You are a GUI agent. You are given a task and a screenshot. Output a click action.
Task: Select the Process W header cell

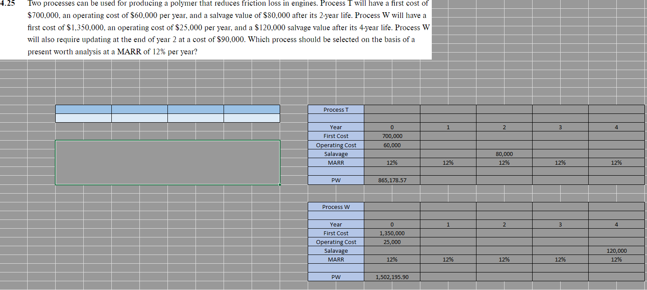click(336, 206)
